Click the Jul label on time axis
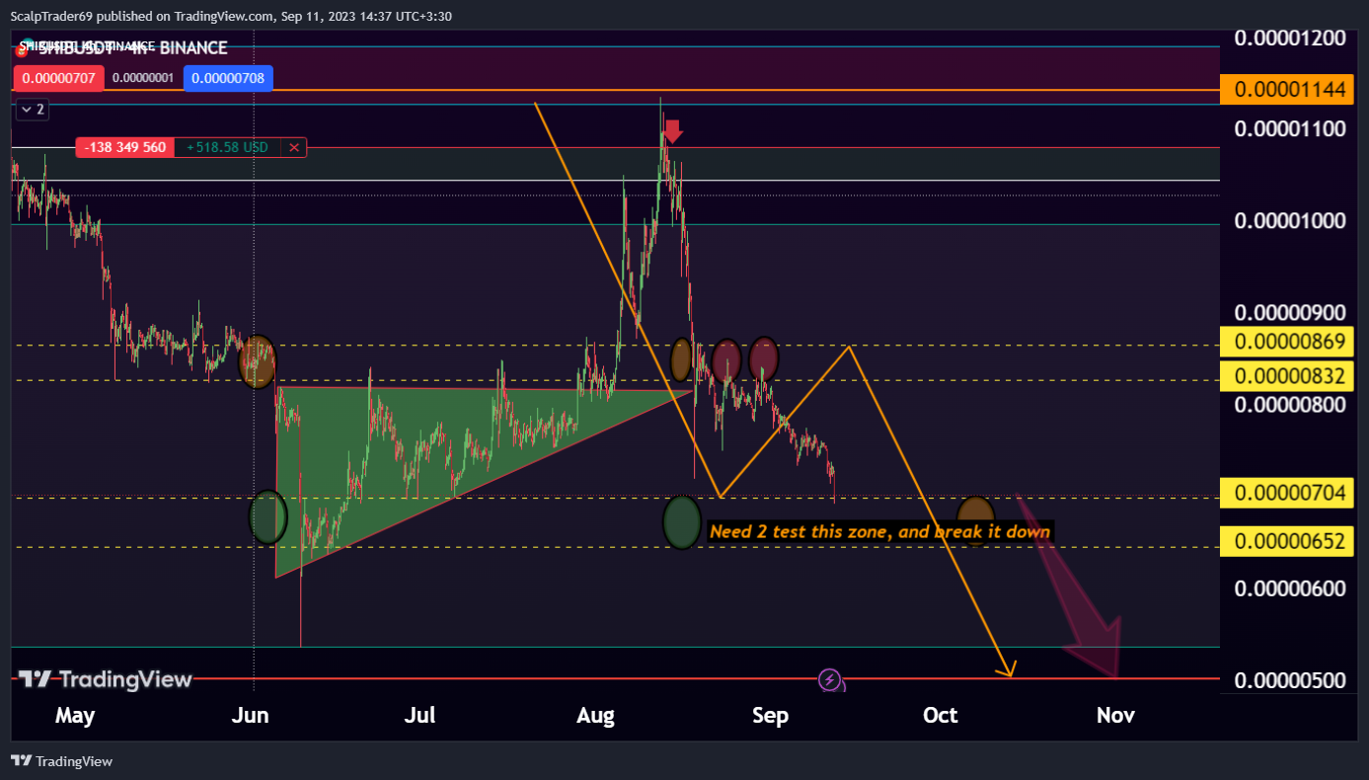The width and height of the screenshot is (1369, 780). [421, 715]
